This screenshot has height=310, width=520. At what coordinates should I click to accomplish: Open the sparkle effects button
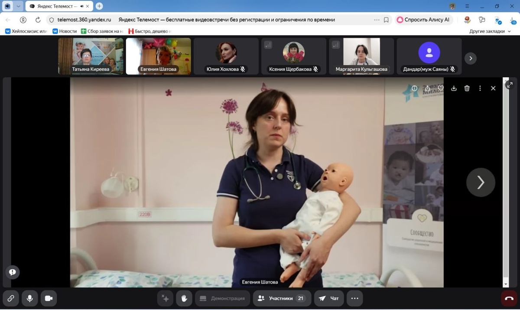click(165, 298)
